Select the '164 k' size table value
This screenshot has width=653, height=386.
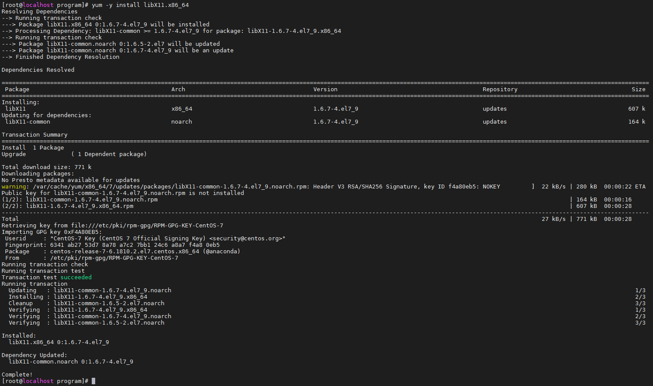(x=637, y=122)
